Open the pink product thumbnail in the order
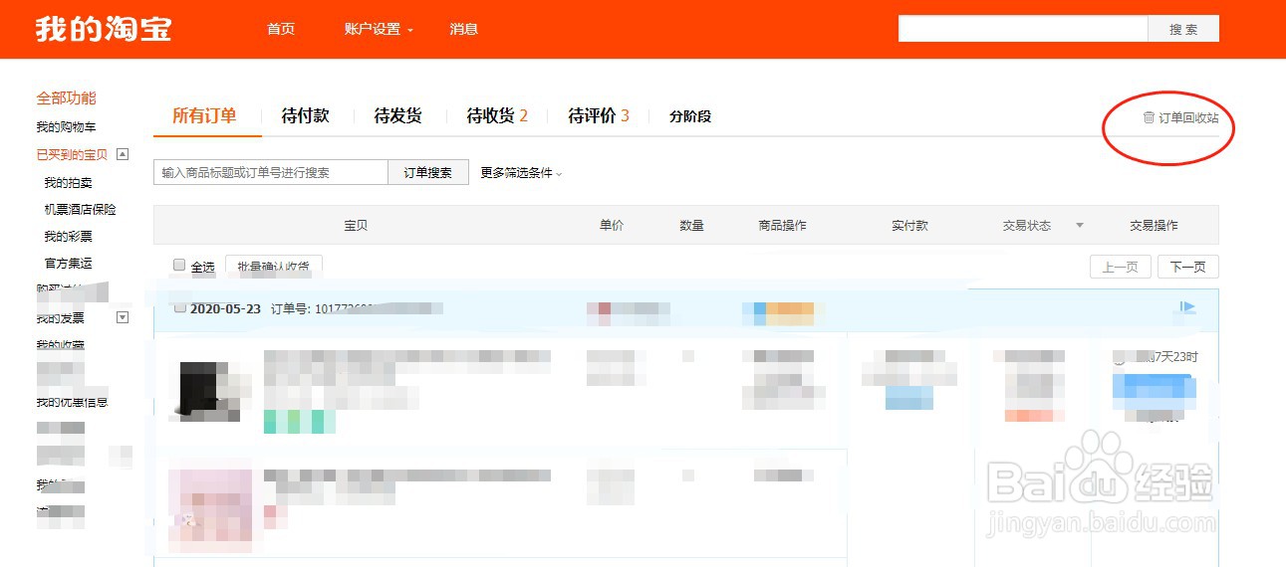Screen dimensions: 1286x567 point(211,510)
